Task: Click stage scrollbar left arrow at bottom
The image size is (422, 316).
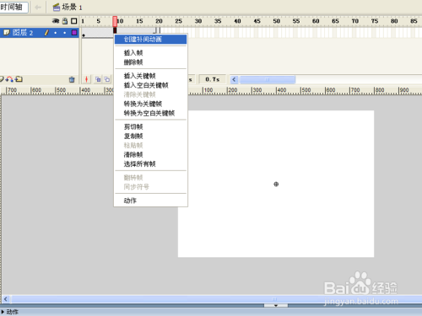Action: click(6, 299)
